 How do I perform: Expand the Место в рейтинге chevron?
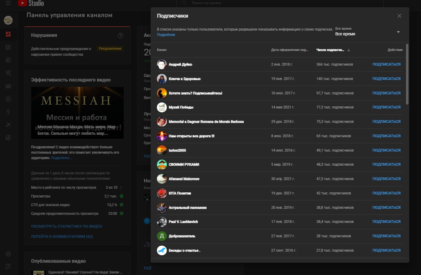121,187
